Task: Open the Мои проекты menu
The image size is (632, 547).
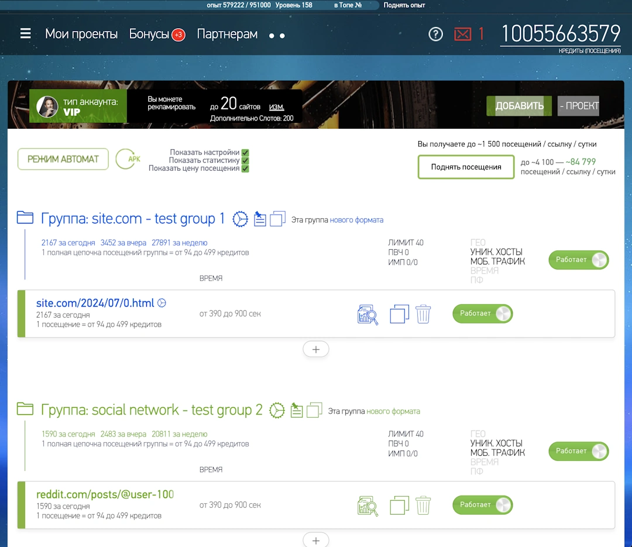Action: coord(81,34)
